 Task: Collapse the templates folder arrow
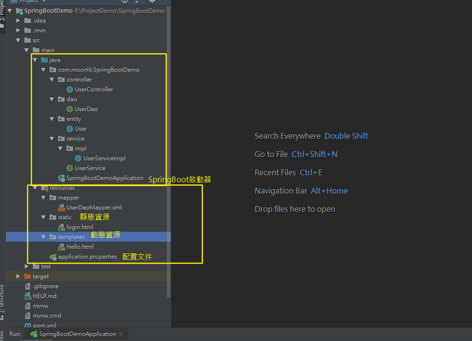point(44,237)
